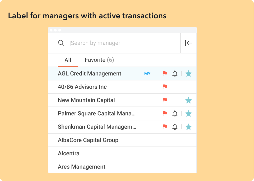Toggle the favorite star for Palmer Square Capital
Image resolution: width=254 pixels, height=181 pixels.
tap(188, 114)
